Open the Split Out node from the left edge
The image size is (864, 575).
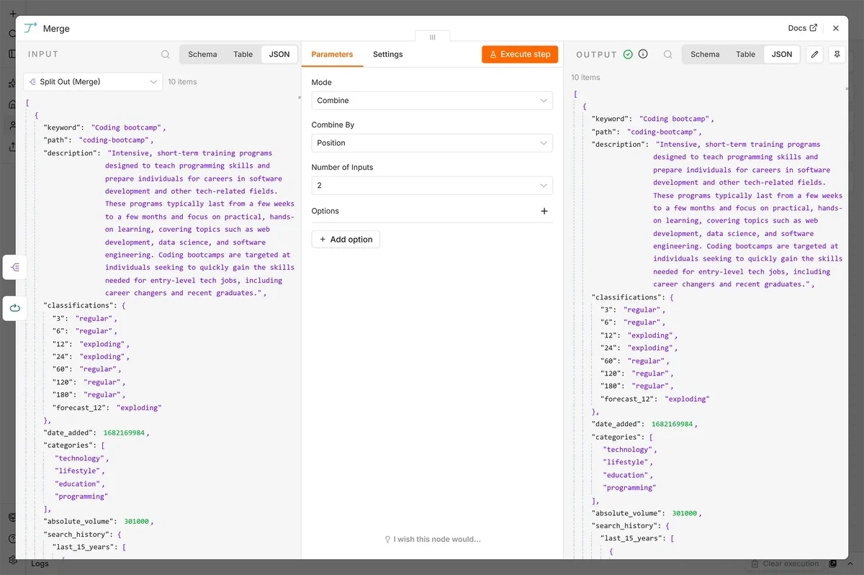15,267
